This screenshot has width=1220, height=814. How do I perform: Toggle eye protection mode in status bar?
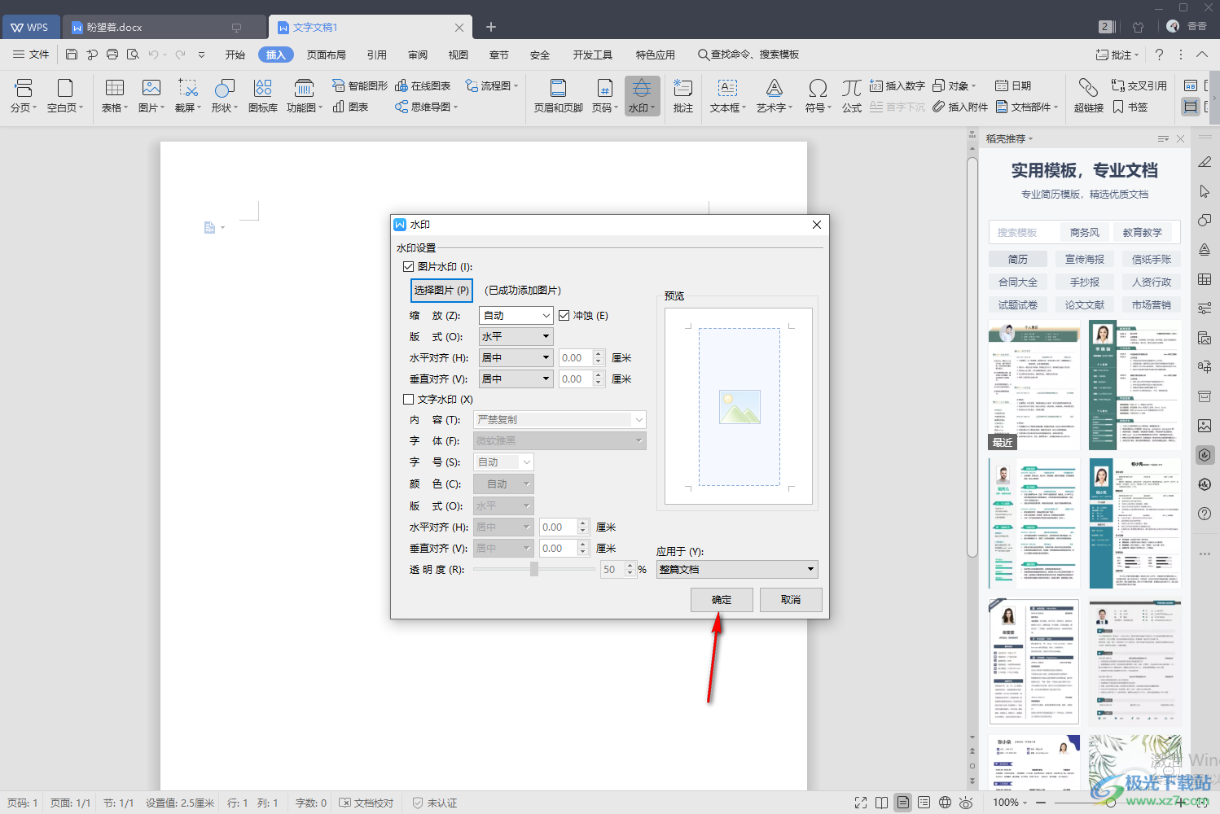tap(966, 803)
